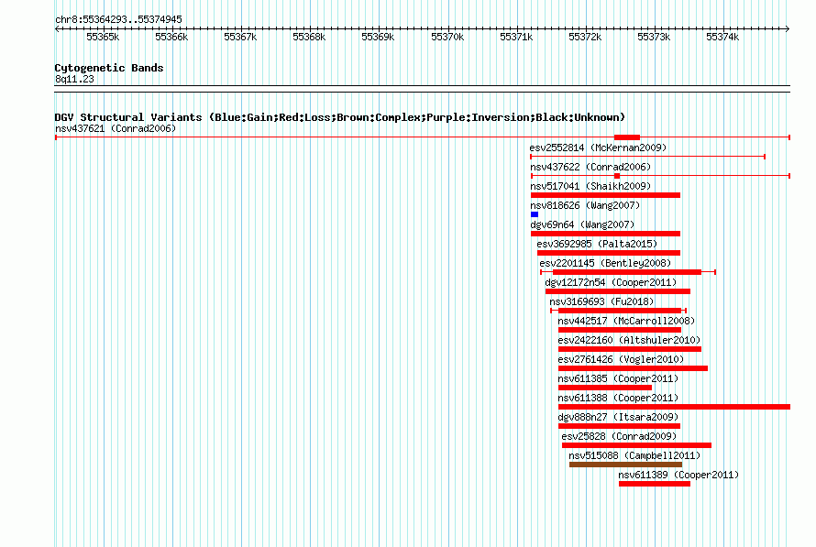Select the red loss bar under nsv517041
The height and width of the screenshot is (547, 816).
(x=606, y=195)
